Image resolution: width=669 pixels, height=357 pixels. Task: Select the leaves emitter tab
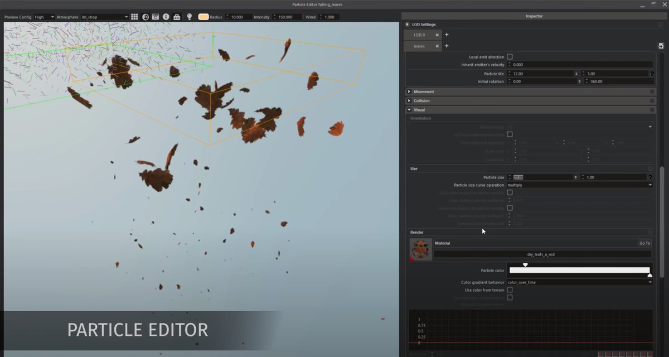point(419,46)
